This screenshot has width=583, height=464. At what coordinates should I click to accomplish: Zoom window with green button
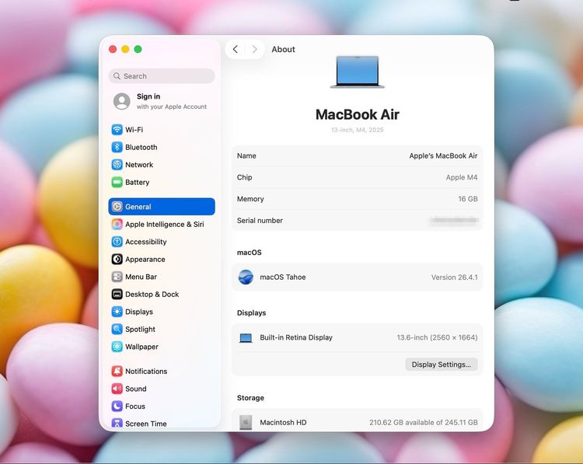click(138, 49)
